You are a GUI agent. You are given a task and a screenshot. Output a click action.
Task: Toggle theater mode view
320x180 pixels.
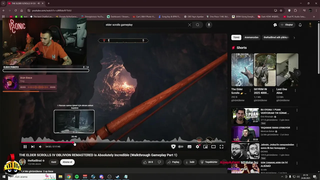click(x=213, y=147)
